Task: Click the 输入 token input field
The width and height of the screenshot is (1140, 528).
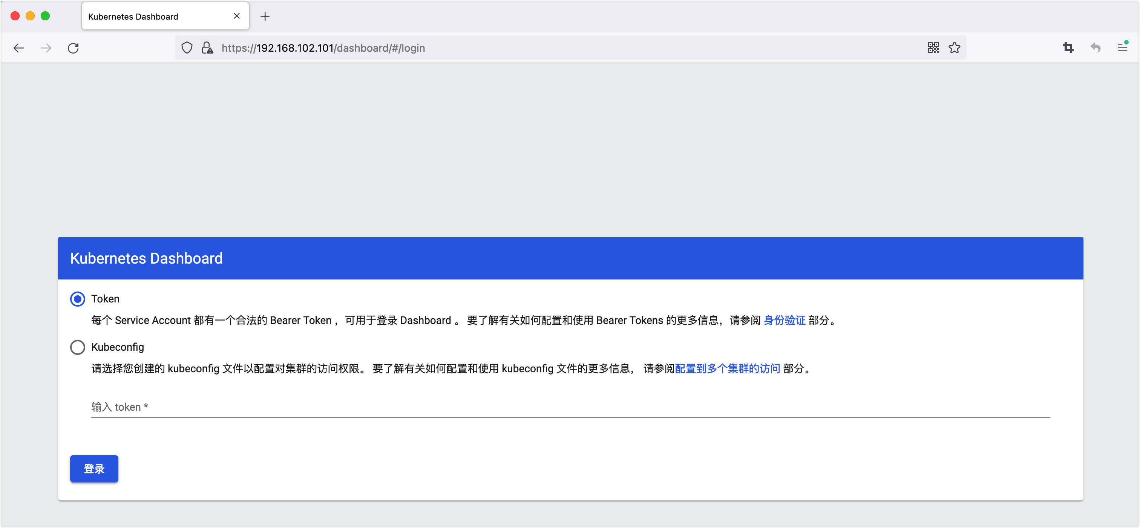Action: (x=570, y=407)
